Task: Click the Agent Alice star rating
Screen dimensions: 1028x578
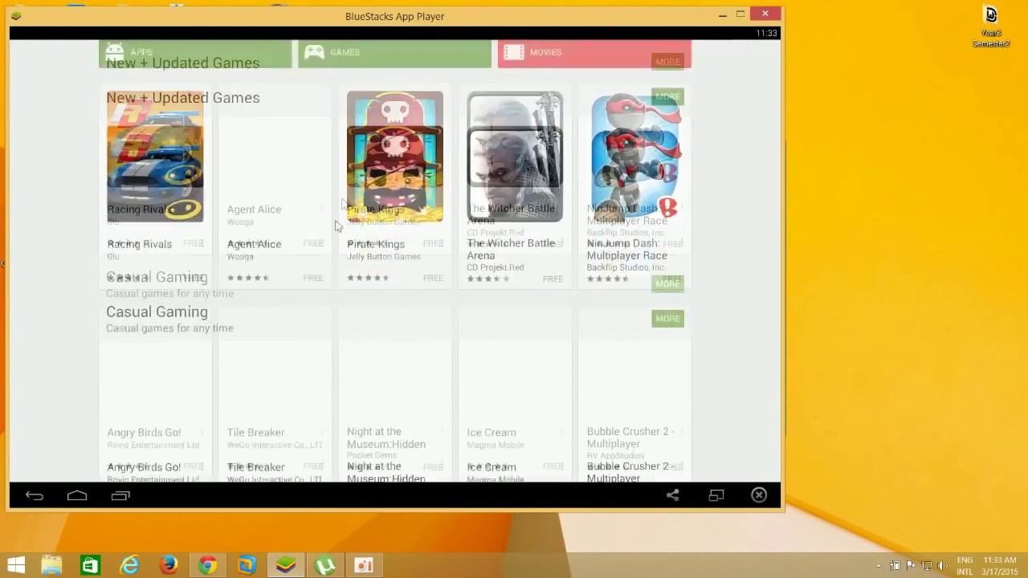Action: point(248,278)
